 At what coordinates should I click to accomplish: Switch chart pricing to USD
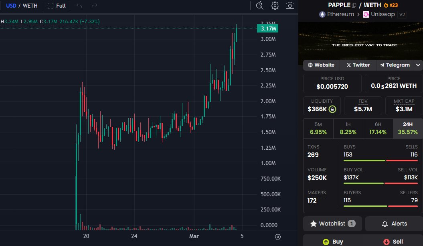tap(11, 6)
